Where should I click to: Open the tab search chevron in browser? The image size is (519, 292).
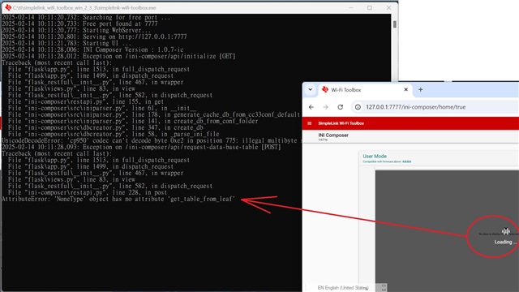click(x=310, y=89)
